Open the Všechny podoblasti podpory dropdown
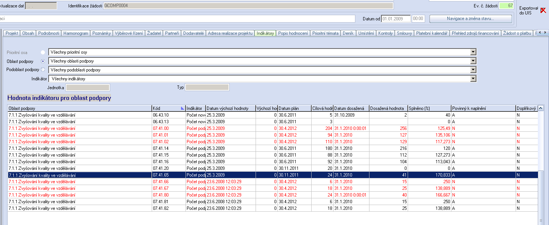This screenshot has height=225, width=549. pyautogui.click(x=473, y=70)
